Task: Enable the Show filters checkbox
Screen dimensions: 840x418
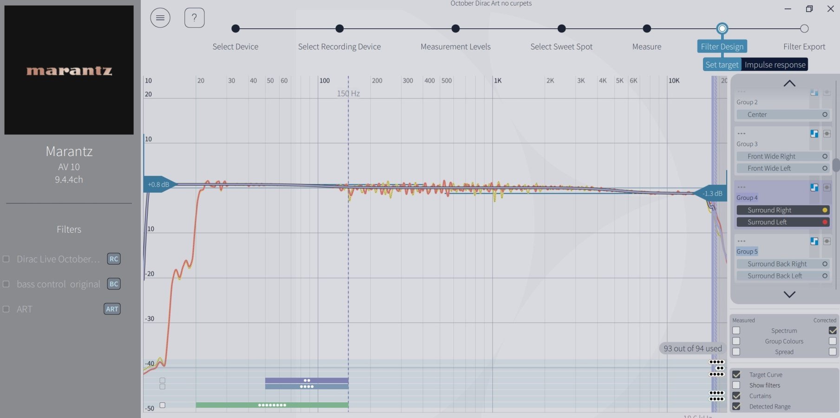Action: pyautogui.click(x=736, y=385)
